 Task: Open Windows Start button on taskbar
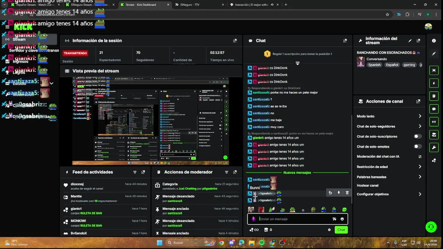(160, 243)
